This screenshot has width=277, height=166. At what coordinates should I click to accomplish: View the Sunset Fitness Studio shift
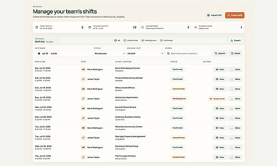click(220, 108)
